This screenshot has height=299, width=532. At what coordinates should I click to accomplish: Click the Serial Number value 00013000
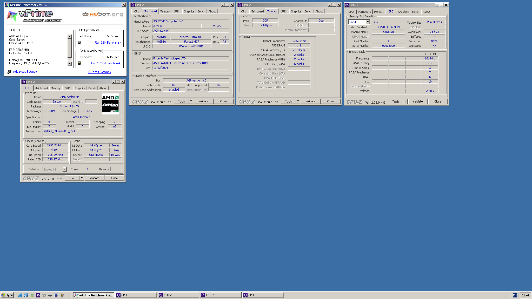388,46
